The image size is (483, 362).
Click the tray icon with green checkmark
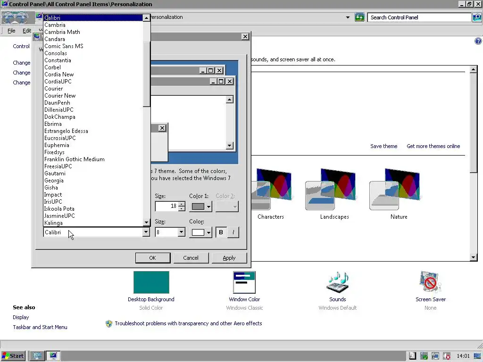pos(424,356)
